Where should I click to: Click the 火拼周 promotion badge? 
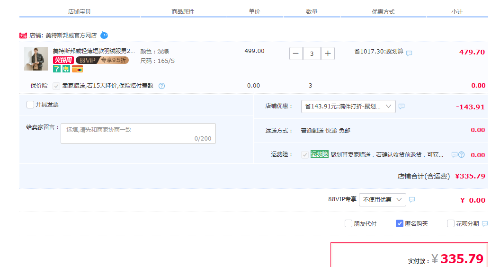pos(63,60)
